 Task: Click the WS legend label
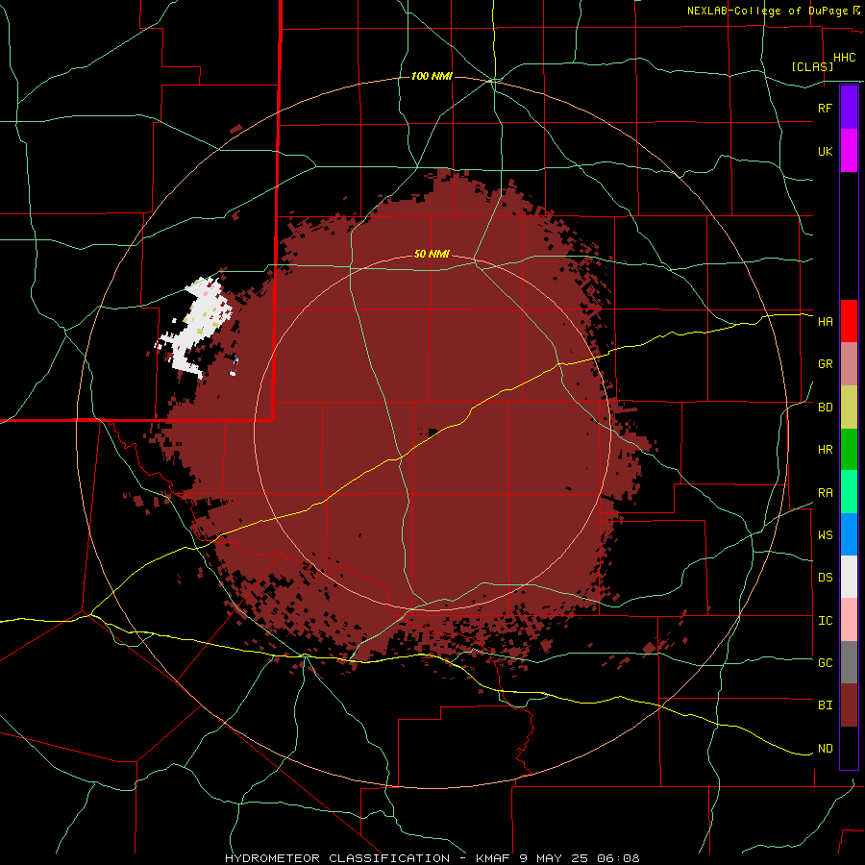coord(825,535)
